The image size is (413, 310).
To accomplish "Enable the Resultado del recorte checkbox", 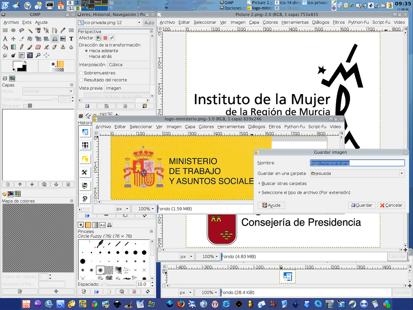I will (x=81, y=80).
